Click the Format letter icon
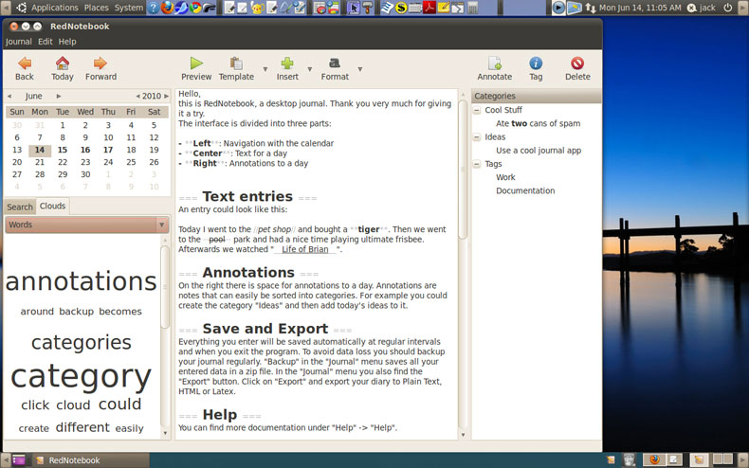 coord(335,63)
